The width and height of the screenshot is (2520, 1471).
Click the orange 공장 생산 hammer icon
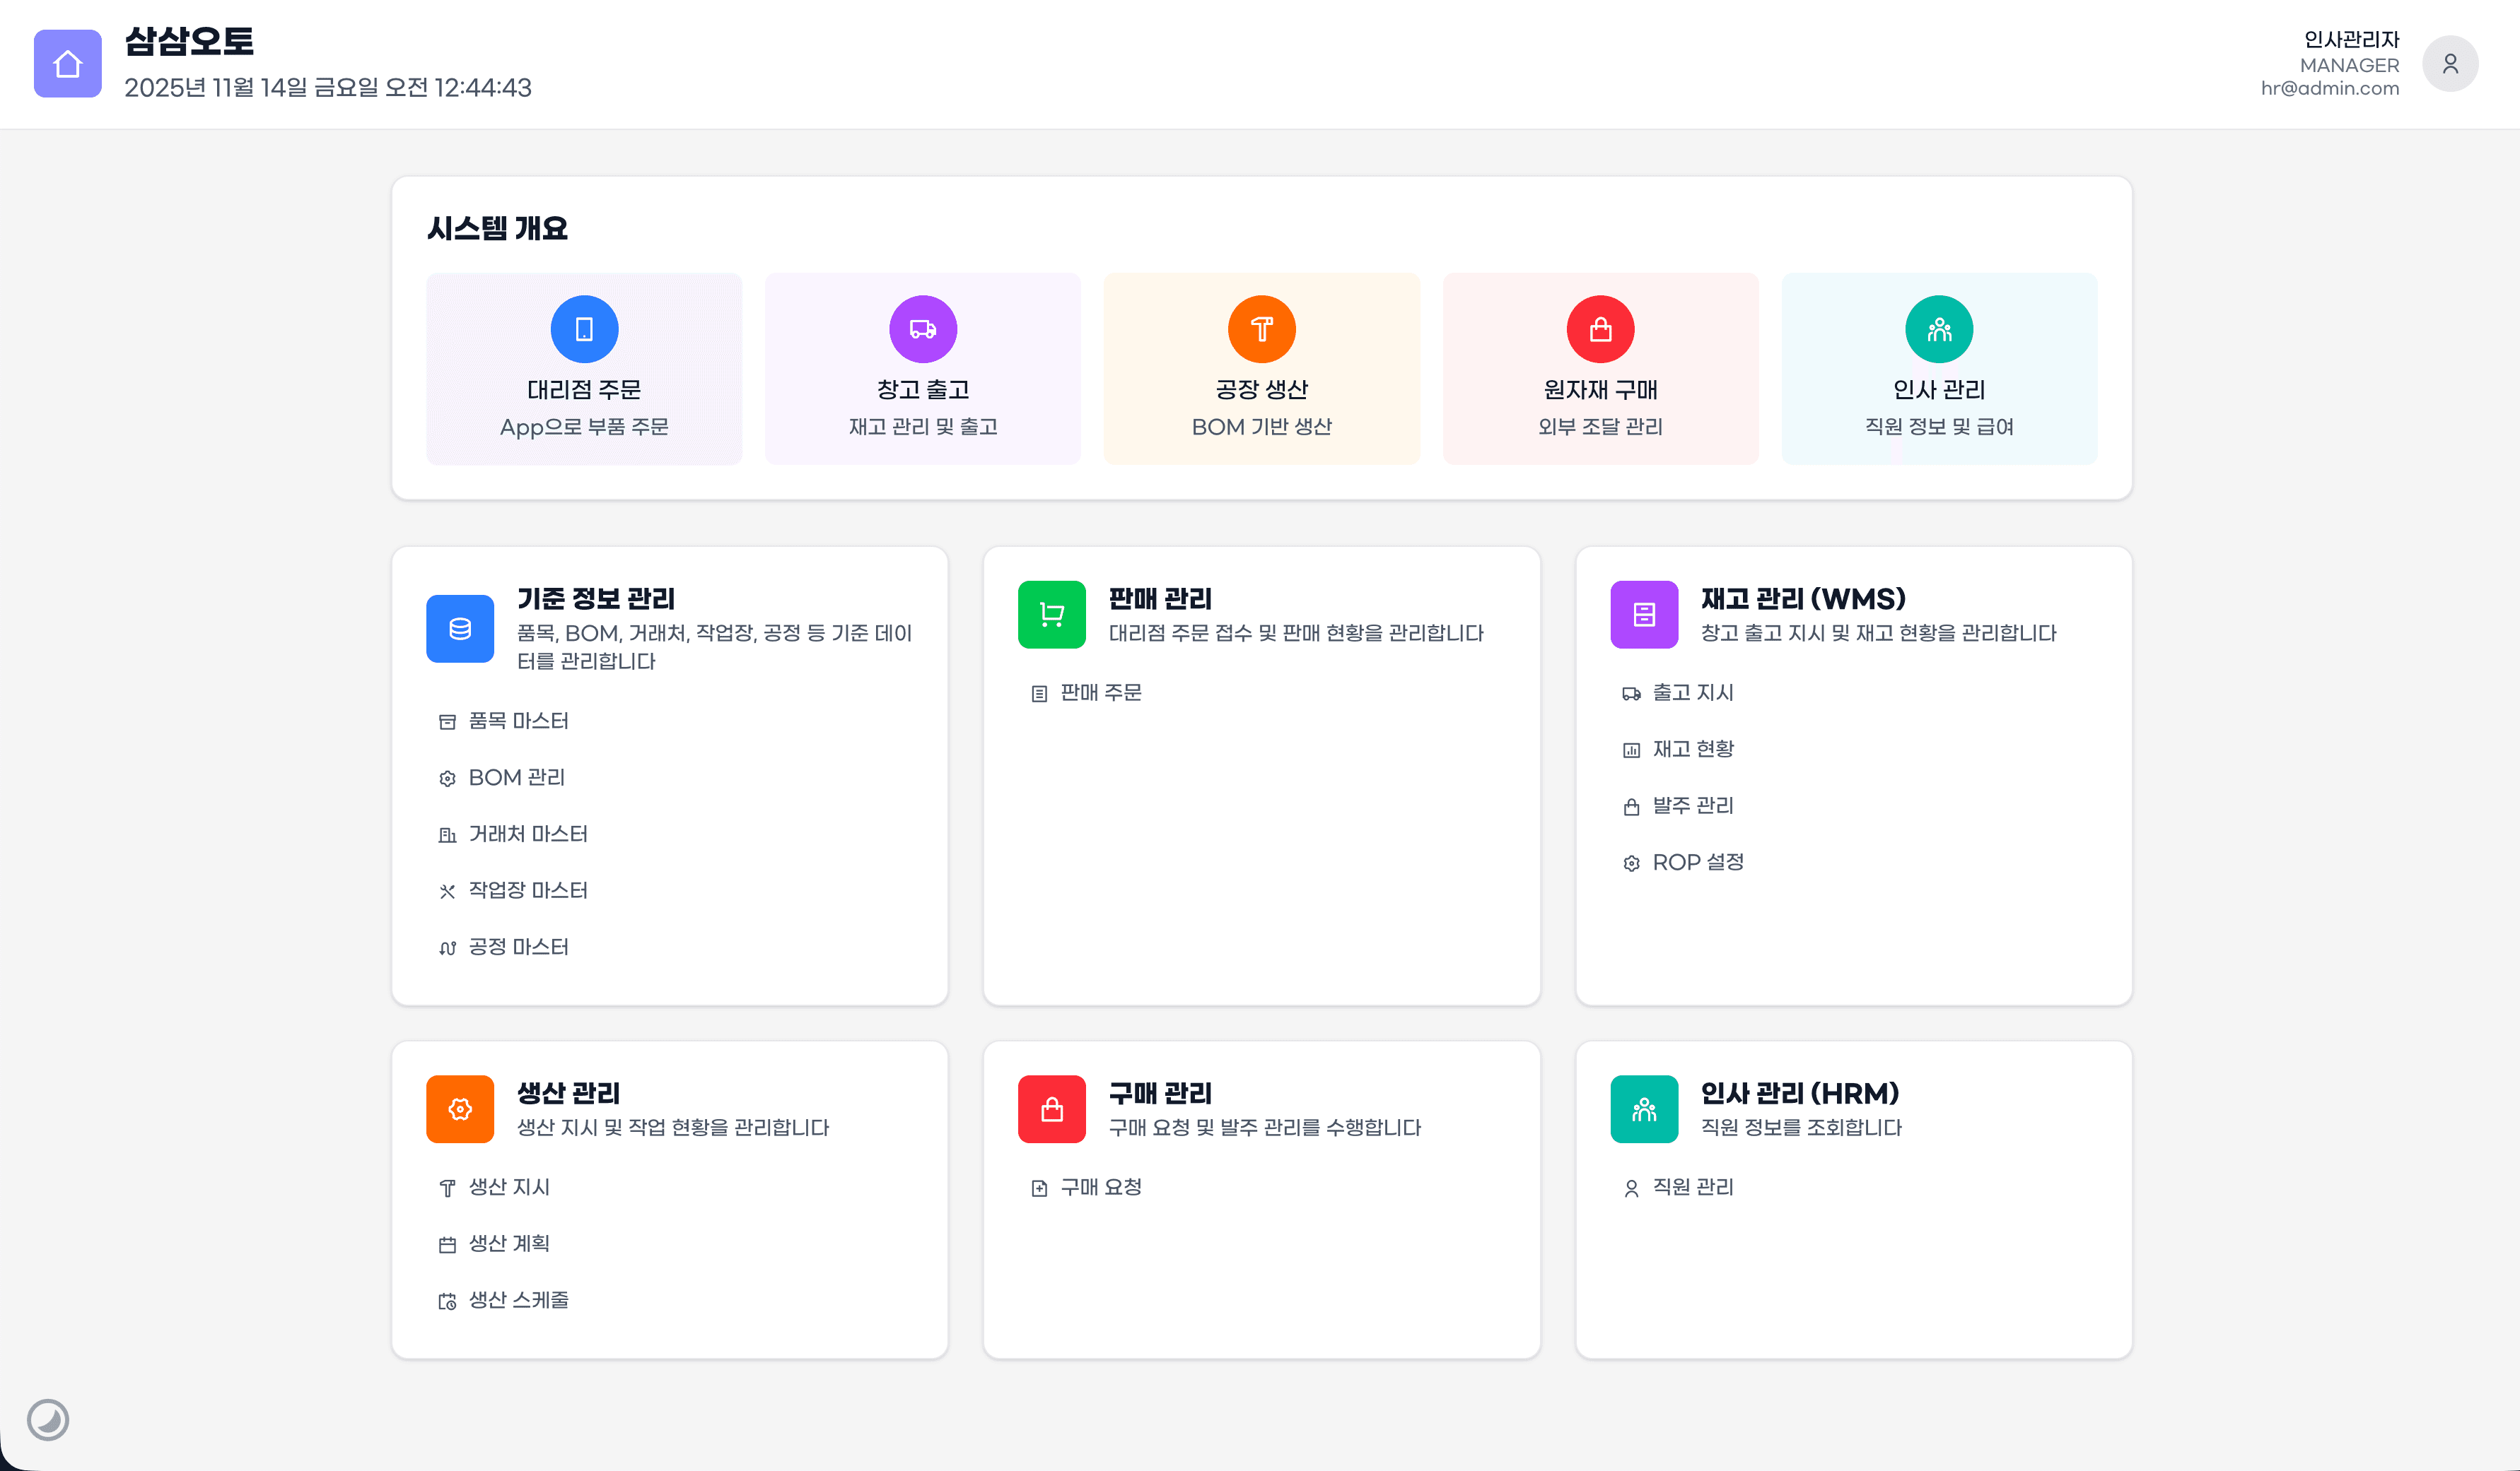pos(1261,329)
